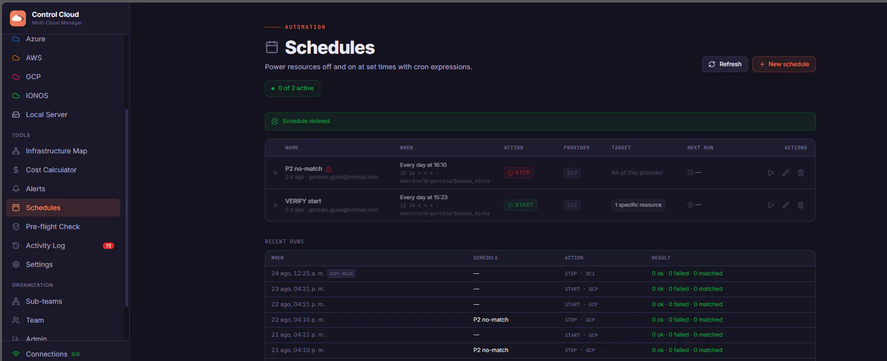Edit the P2 no-match schedule
The width and height of the screenshot is (887, 361).
point(786,173)
